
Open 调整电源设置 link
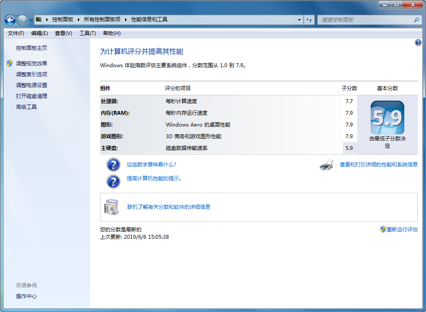pos(32,85)
